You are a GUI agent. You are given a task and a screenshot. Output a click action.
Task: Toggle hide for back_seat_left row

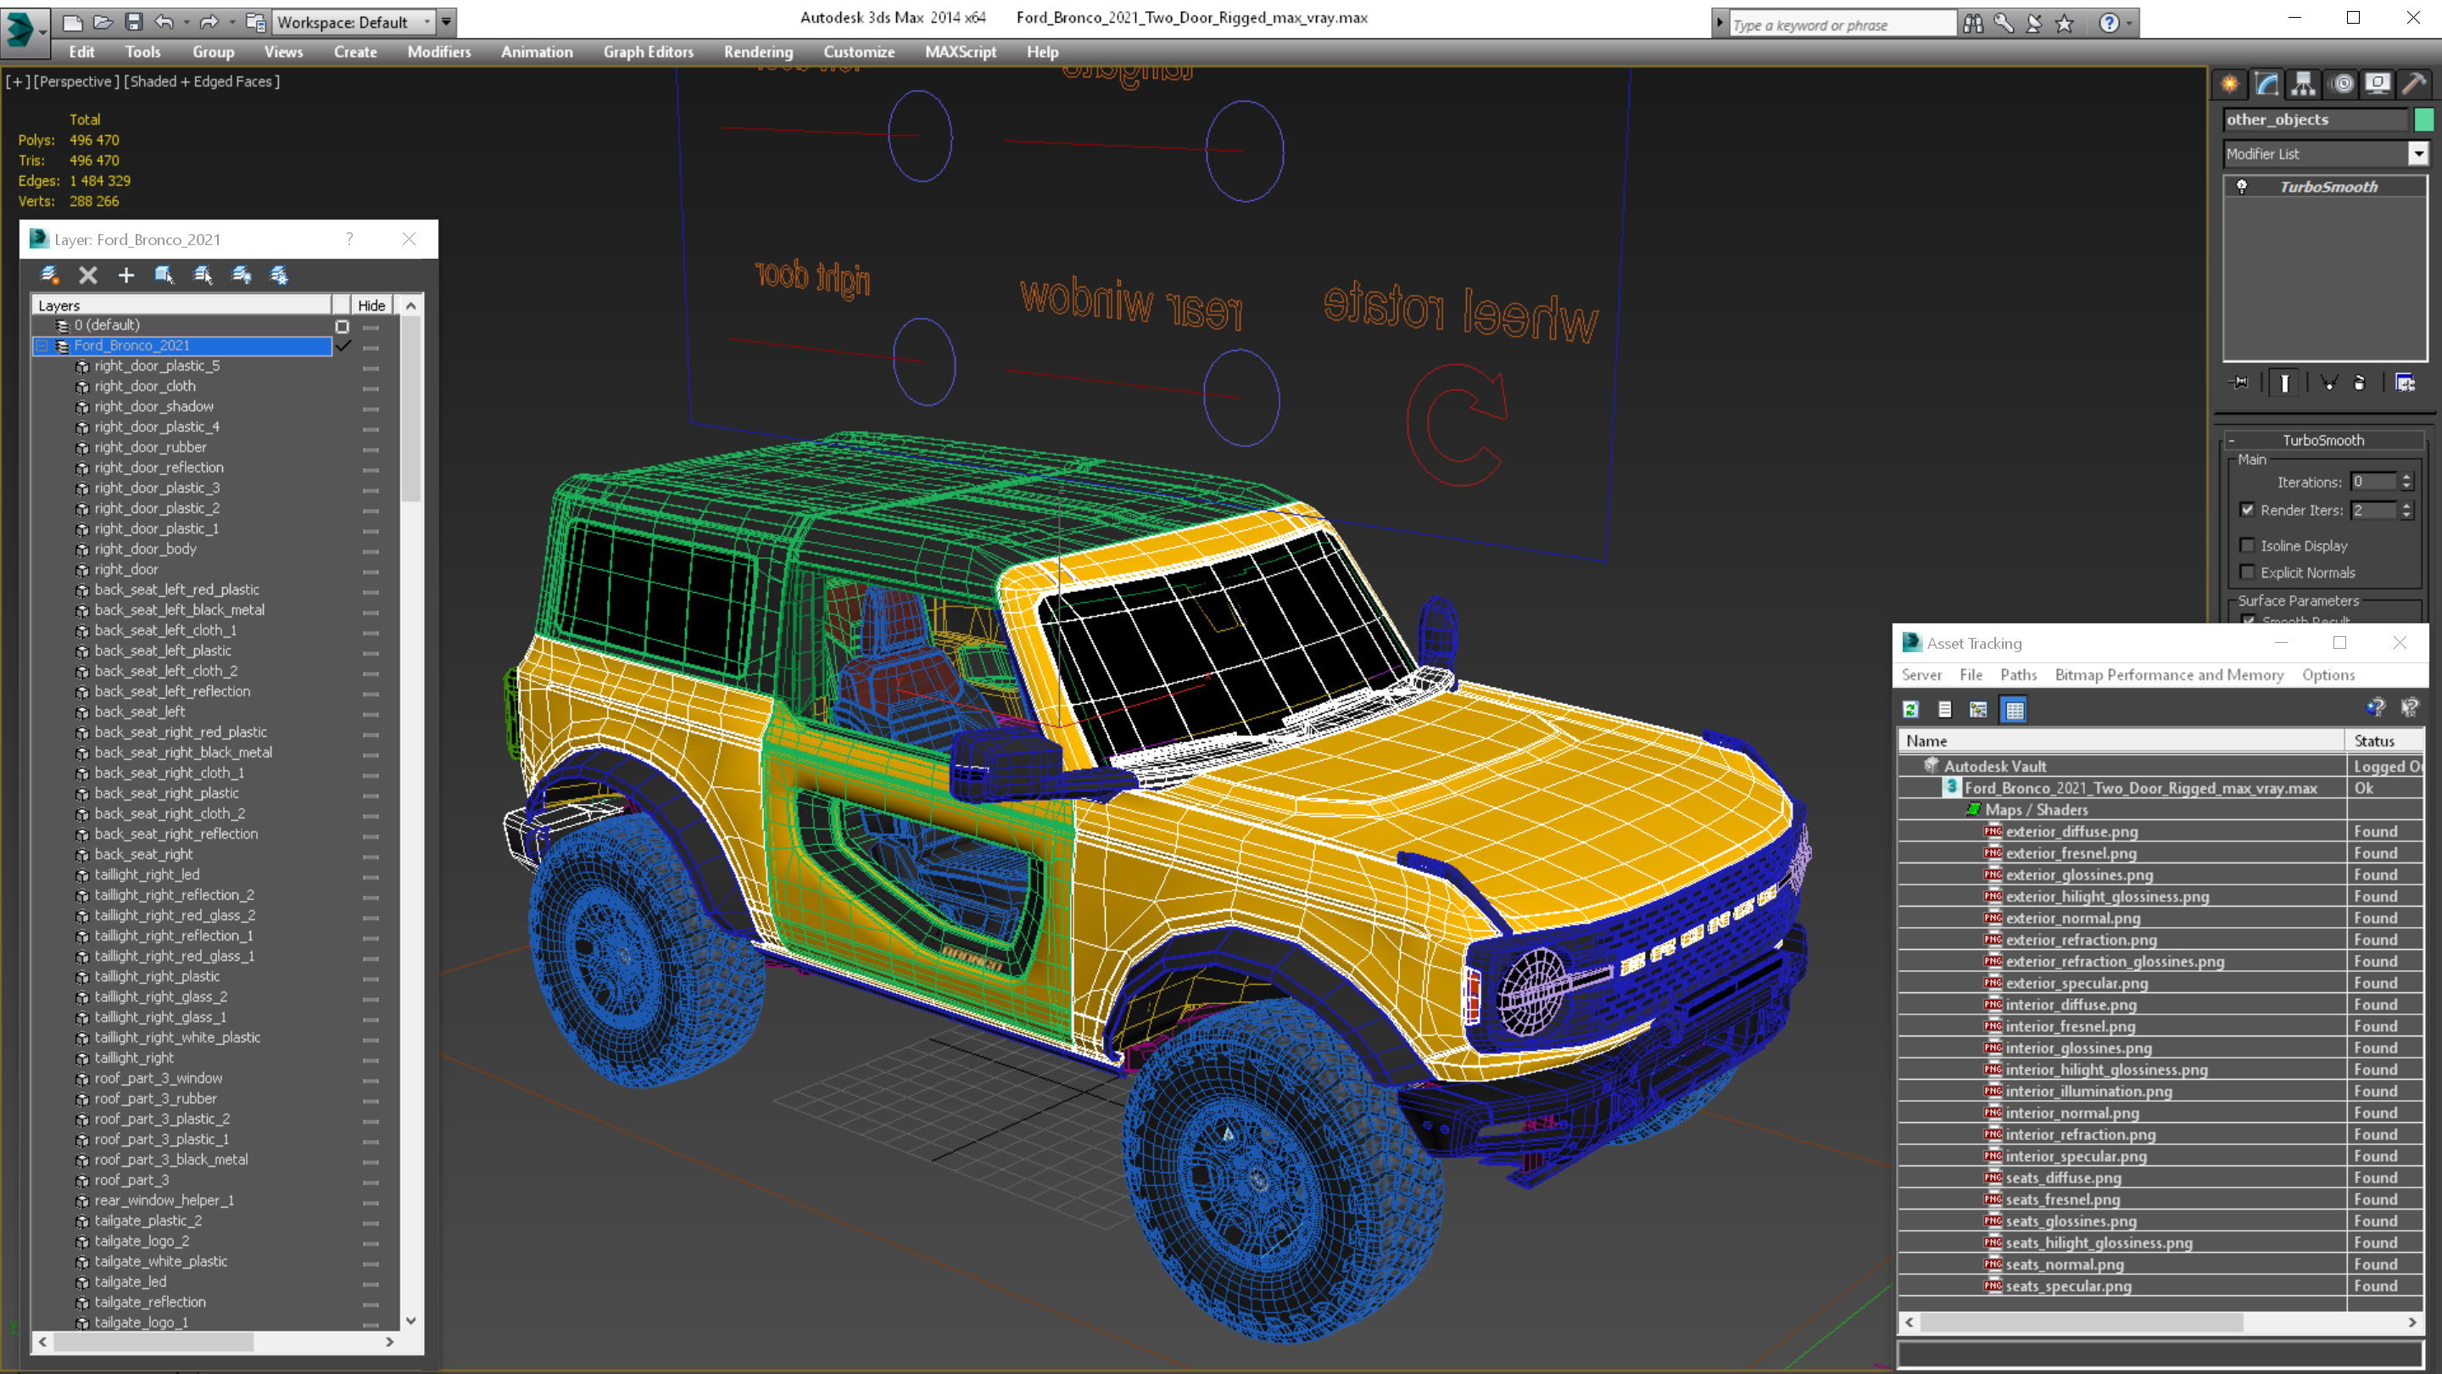click(371, 714)
